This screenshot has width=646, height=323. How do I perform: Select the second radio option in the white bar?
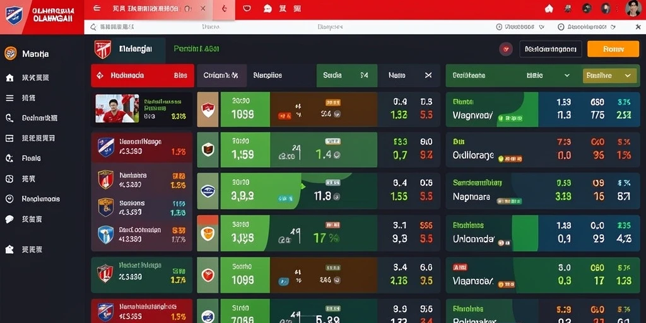coord(561,27)
